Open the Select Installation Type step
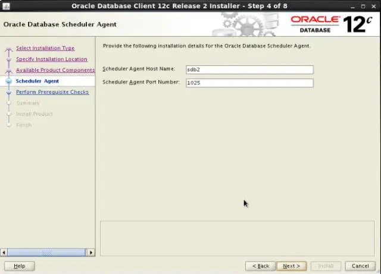 45,48
